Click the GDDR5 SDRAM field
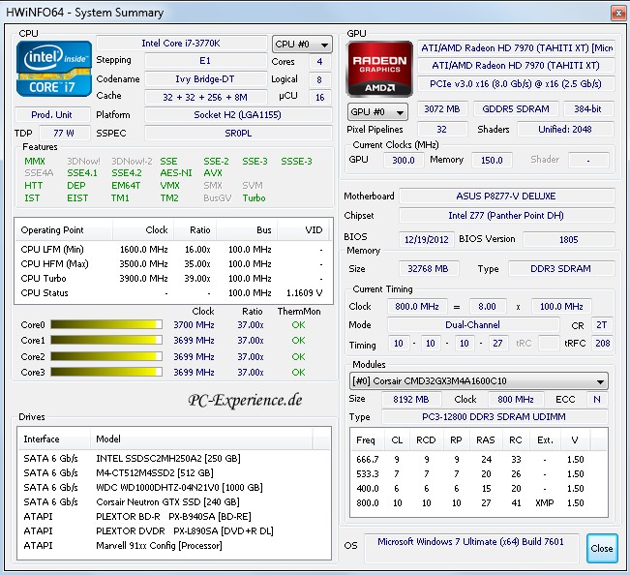Screen dimensions: 630x575 (x=516, y=108)
